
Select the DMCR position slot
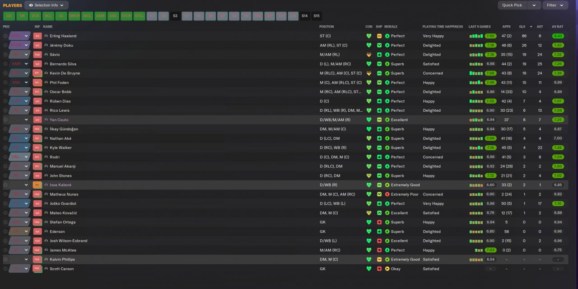pyautogui.click(x=75, y=16)
